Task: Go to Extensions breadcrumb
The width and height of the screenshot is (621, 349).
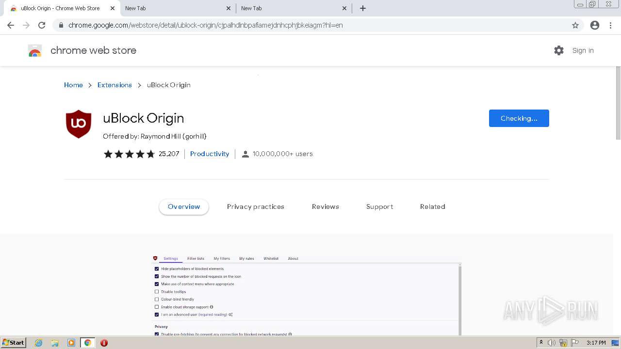Action: point(114,85)
